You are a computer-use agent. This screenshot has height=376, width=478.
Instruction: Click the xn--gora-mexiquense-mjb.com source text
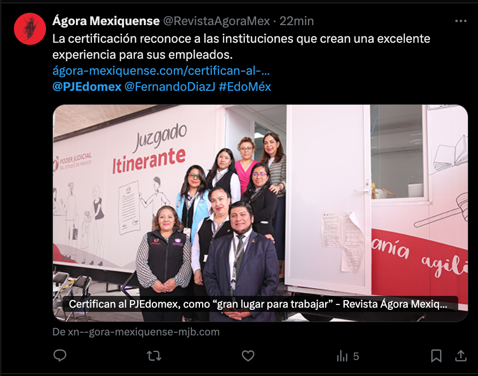point(136,332)
